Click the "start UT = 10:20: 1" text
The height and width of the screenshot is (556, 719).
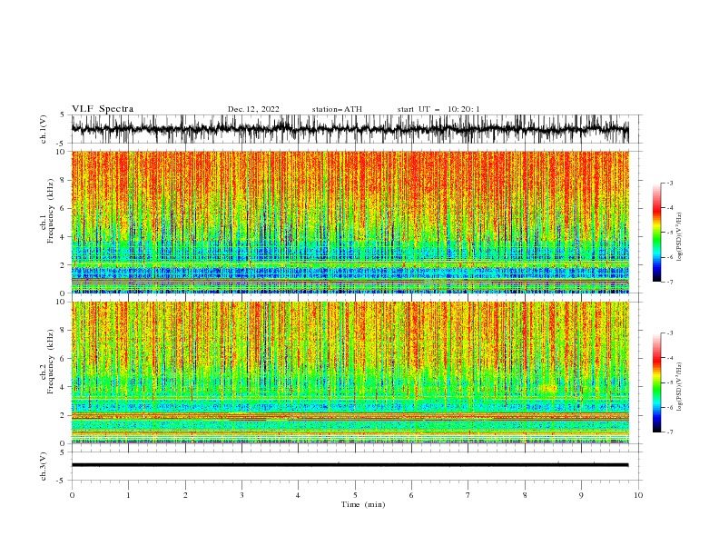(438, 109)
